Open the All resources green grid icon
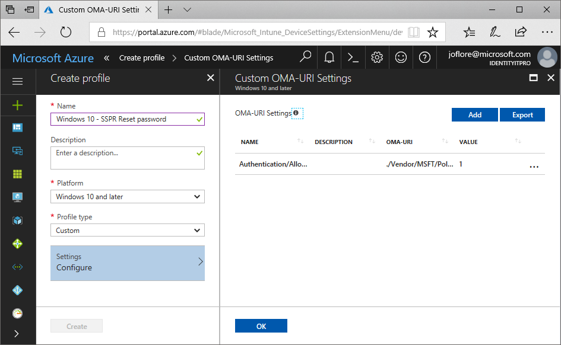Viewport: 561px width, 345px height. 18,174
